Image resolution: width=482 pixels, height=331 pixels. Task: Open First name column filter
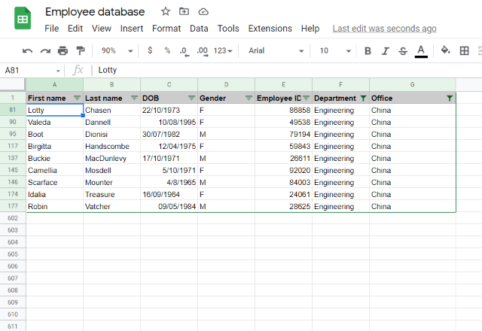(x=77, y=98)
